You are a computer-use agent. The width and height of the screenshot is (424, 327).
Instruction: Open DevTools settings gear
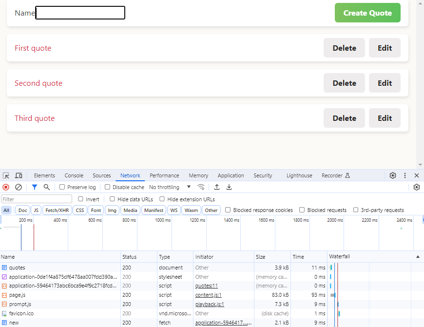pos(393,175)
